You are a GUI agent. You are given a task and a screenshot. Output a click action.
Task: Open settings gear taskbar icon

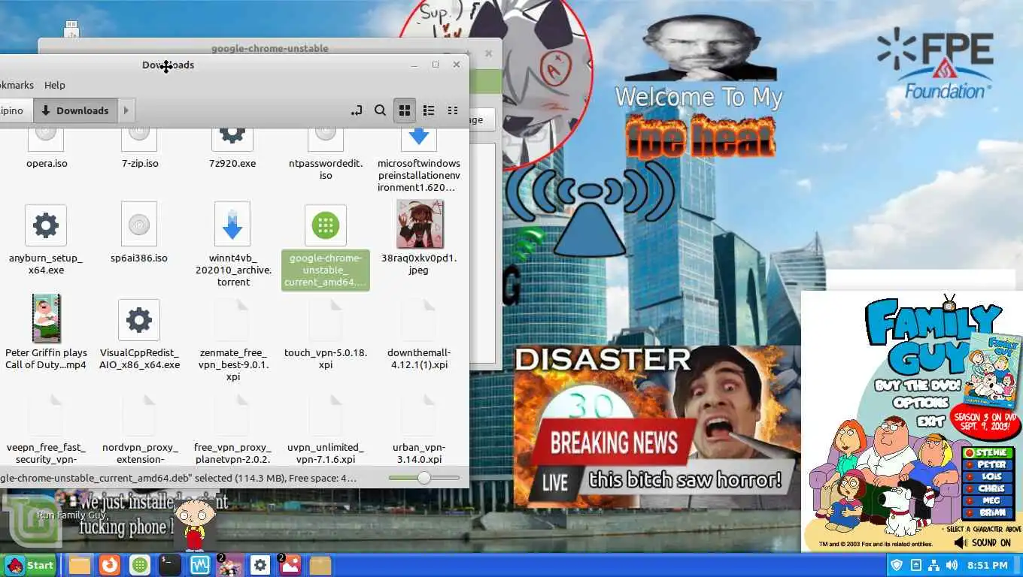click(260, 565)
